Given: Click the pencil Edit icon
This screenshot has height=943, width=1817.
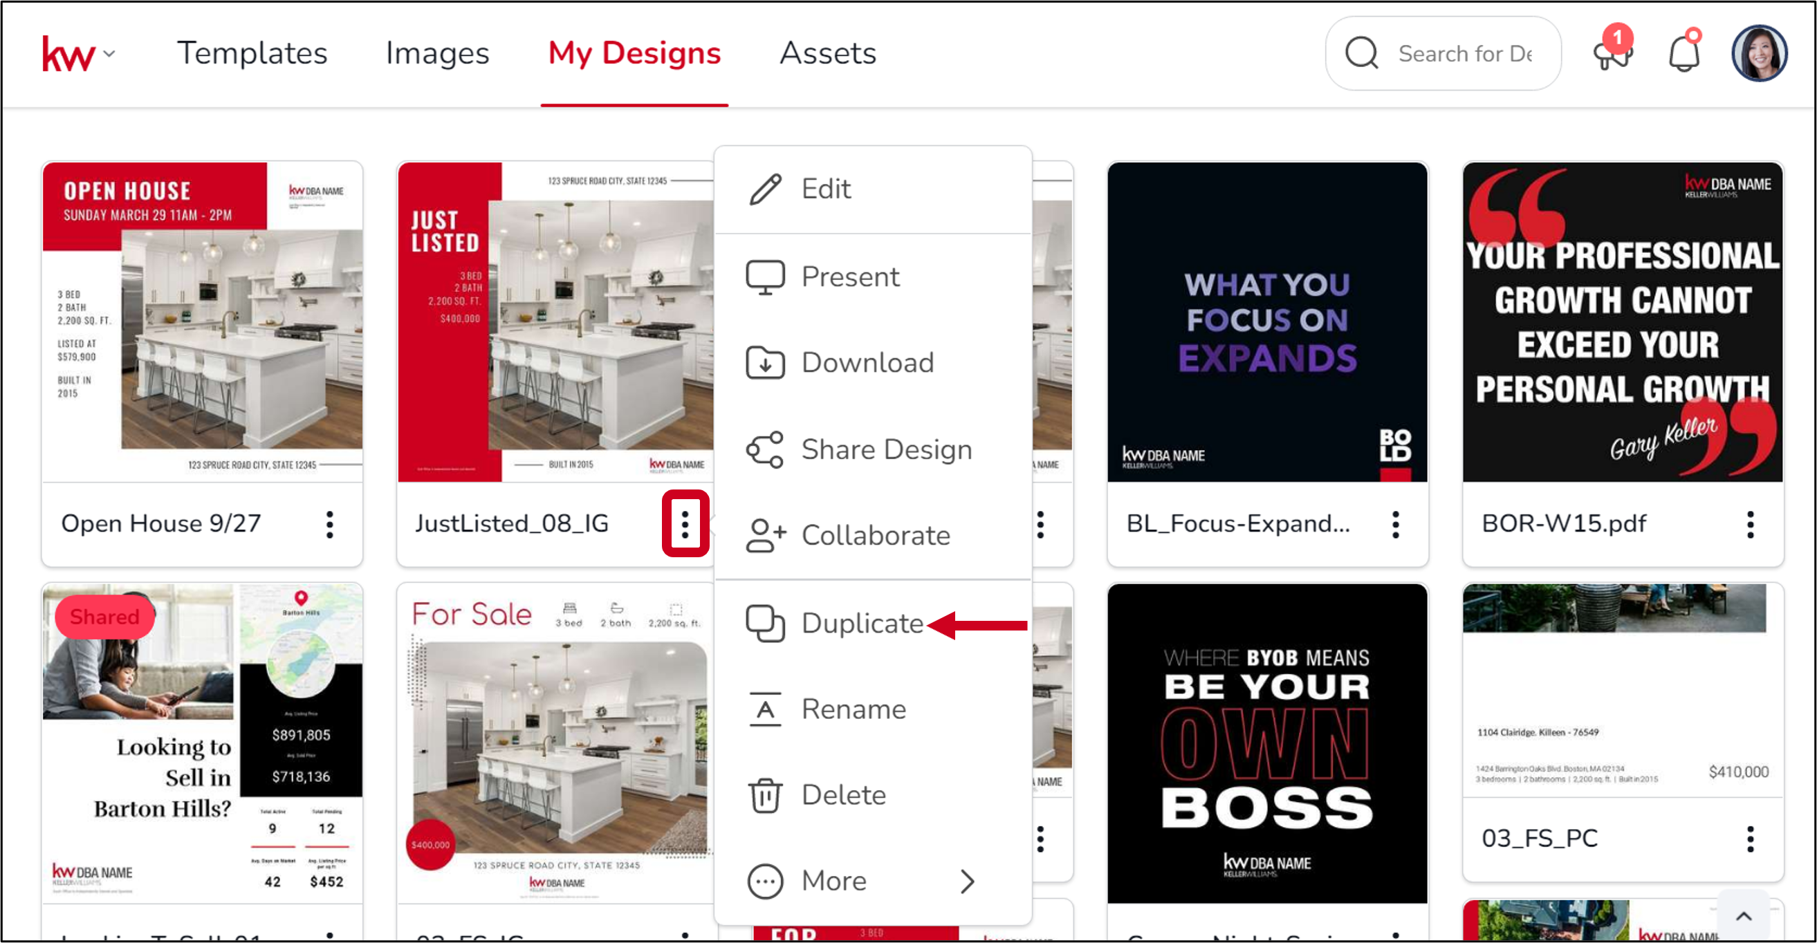Looking at the screenshot, I should (765, 189).
